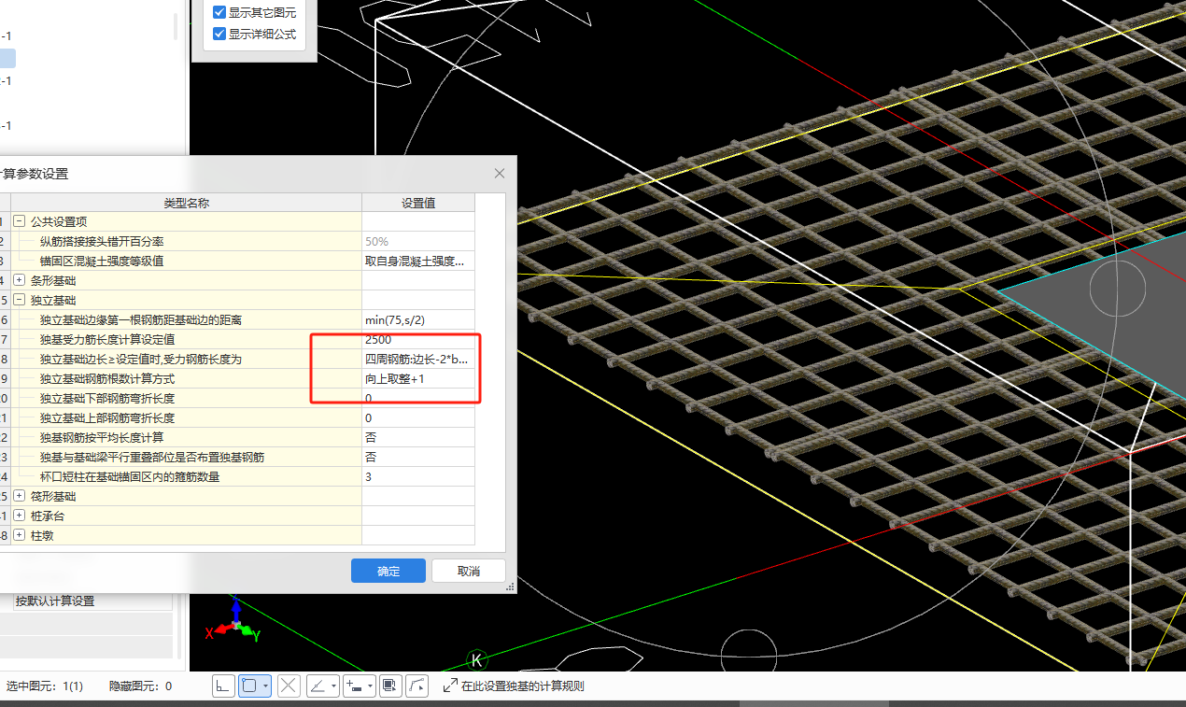Click the 在此设置独基的计算规则 annotation text

point(522,686)
